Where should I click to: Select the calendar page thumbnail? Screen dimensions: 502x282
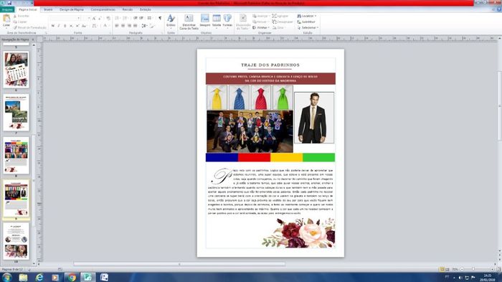click(16, 70)
